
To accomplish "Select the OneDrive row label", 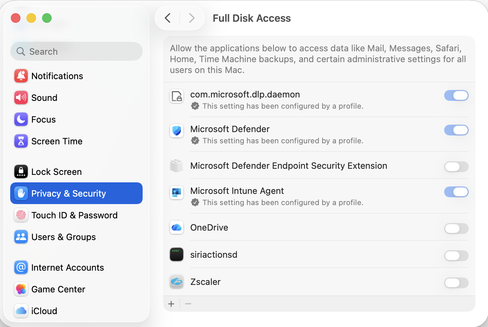I will [x=209, y=228].
